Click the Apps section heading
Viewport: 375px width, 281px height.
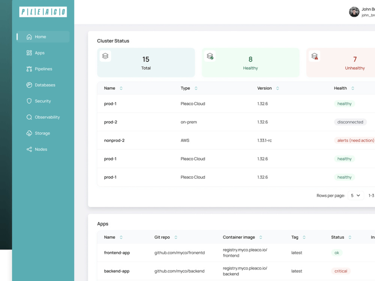point(103,224)
